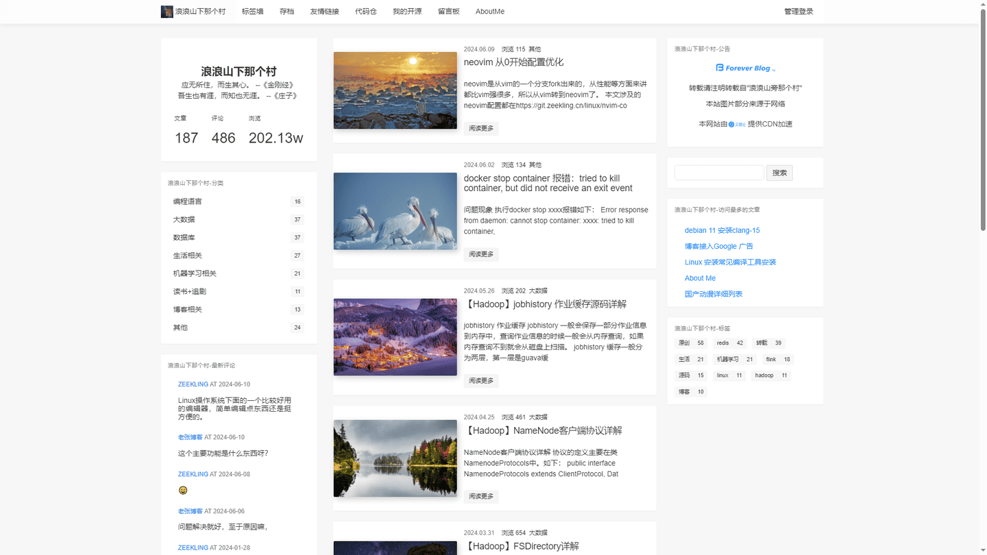
Task: Click 阅读更多 under the neovim article
Action: click(481, 128)
